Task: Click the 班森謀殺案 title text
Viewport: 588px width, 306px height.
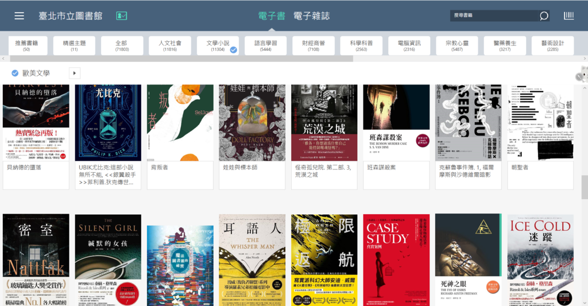Action: pyautogui.click(x=381, y=167)
